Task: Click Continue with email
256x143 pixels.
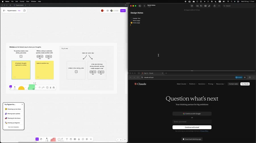Action: click(192, 127)
